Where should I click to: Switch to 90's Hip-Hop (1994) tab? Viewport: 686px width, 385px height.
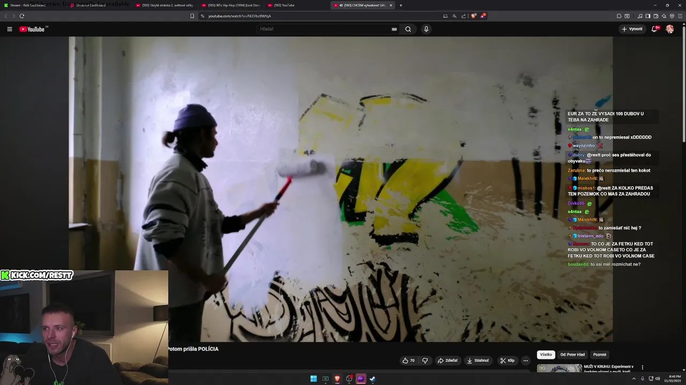tap(230, 5)
